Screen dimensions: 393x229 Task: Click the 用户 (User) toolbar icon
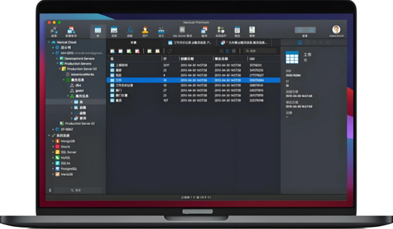(145, 31)
